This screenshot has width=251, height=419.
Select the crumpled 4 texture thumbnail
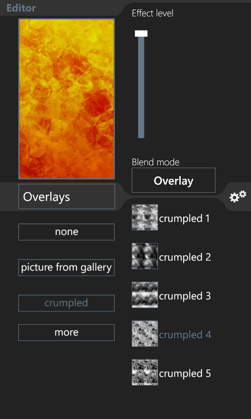coord(145,334)
